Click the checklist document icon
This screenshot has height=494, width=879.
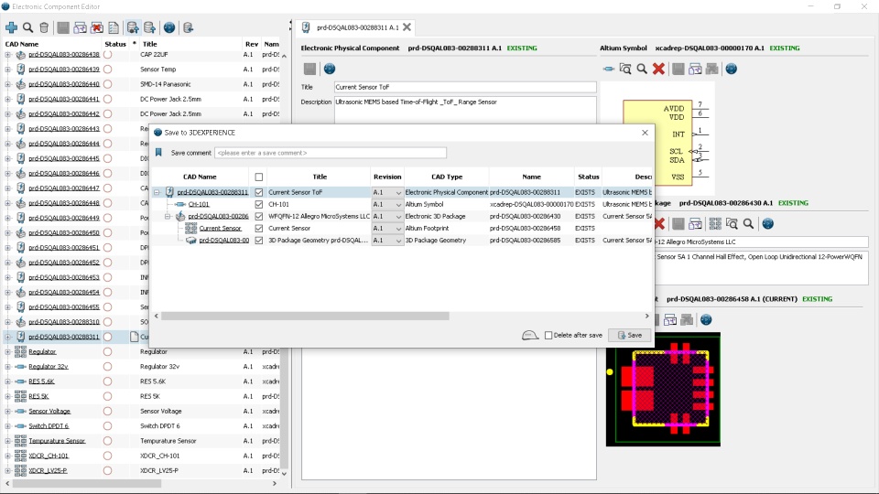point(114,27)
